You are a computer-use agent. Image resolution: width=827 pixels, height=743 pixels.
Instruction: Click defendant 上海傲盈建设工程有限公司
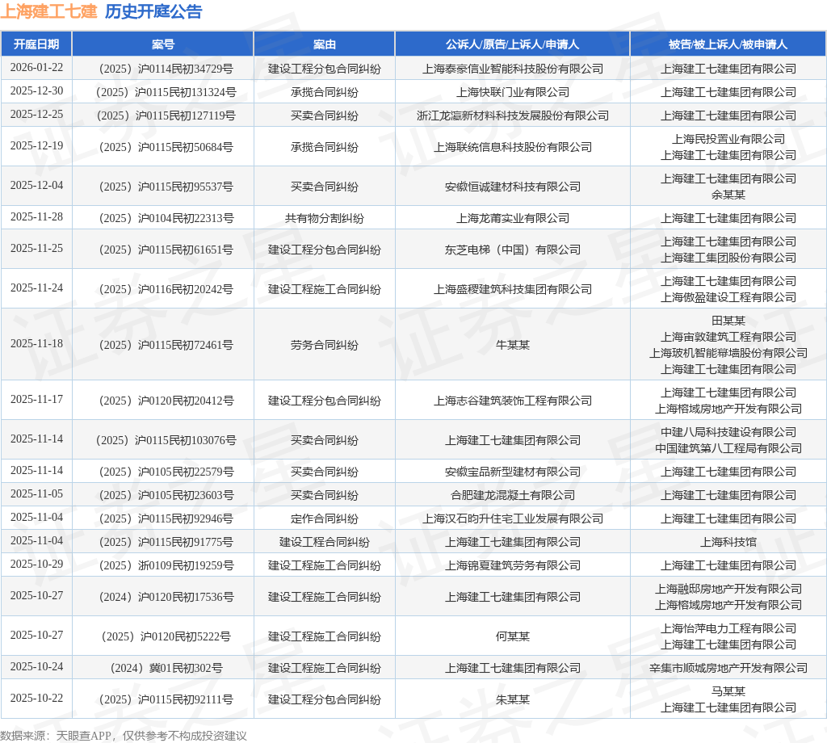(728, 297)
